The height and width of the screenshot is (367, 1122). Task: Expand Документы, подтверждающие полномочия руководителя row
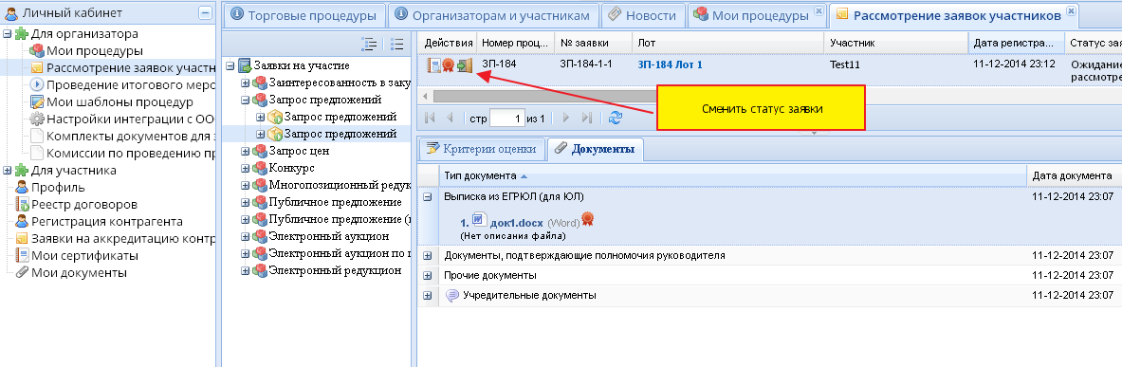tap(427, 255)
